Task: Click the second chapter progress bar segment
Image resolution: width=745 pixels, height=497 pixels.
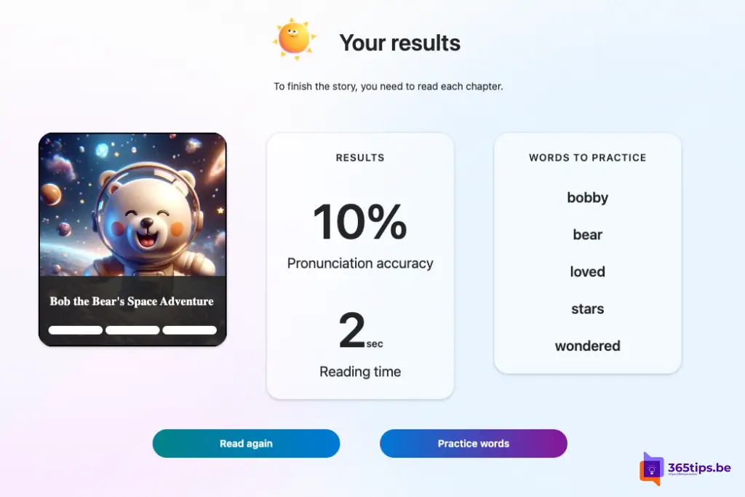Action: (x=132, y=330)
